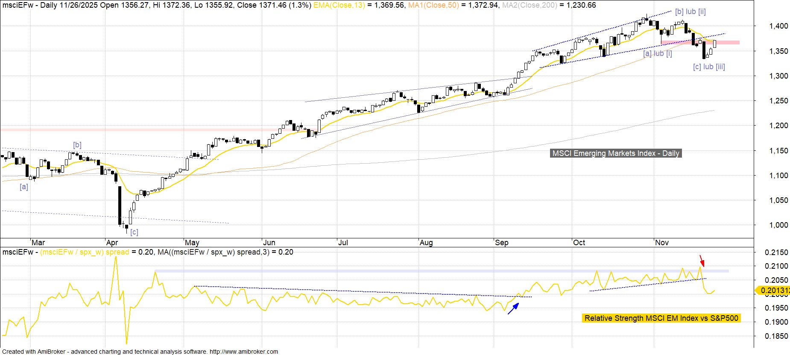The width and height of the screenshot is (790, 355).
Task: Select the yellow 0.2013 value tag
Action: point(772,291)
